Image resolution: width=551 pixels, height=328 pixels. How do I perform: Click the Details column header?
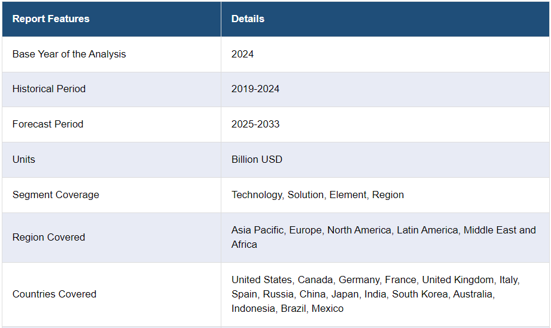pyautogui.click(x=248, y=19)
